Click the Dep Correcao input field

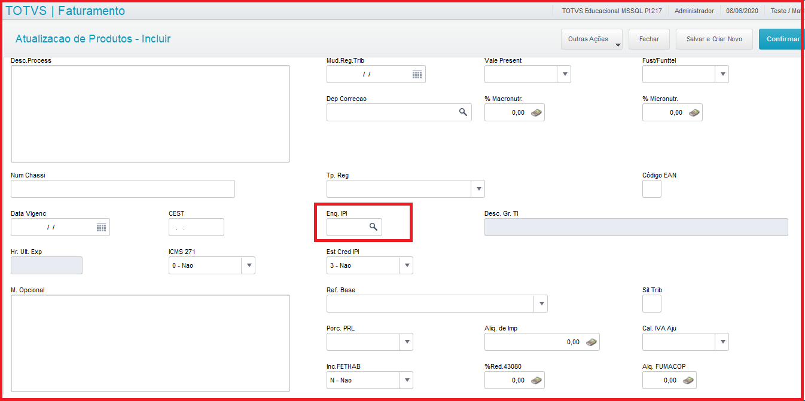(x=399, y=112)
